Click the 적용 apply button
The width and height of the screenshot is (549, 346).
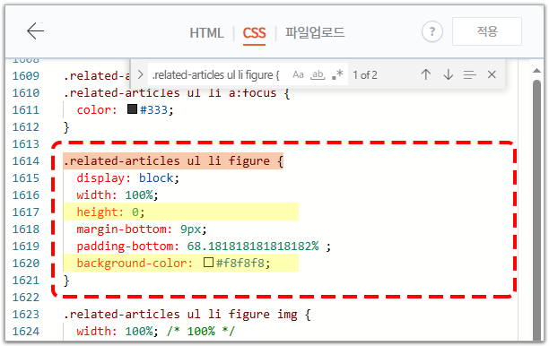(x=487, y=31)
